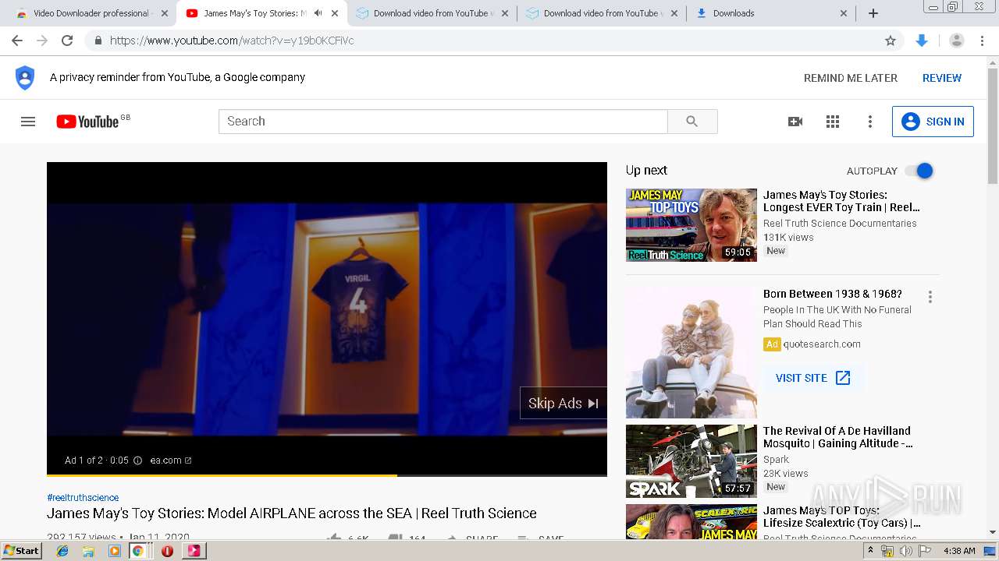Toggle the Autoplay switch
The height and width of the screenshot is (561, 999).
click(x=919, y=171)
